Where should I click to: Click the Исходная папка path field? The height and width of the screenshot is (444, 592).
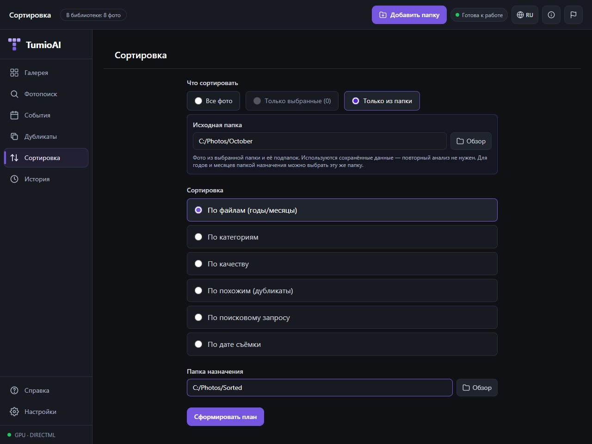(320, 141)
